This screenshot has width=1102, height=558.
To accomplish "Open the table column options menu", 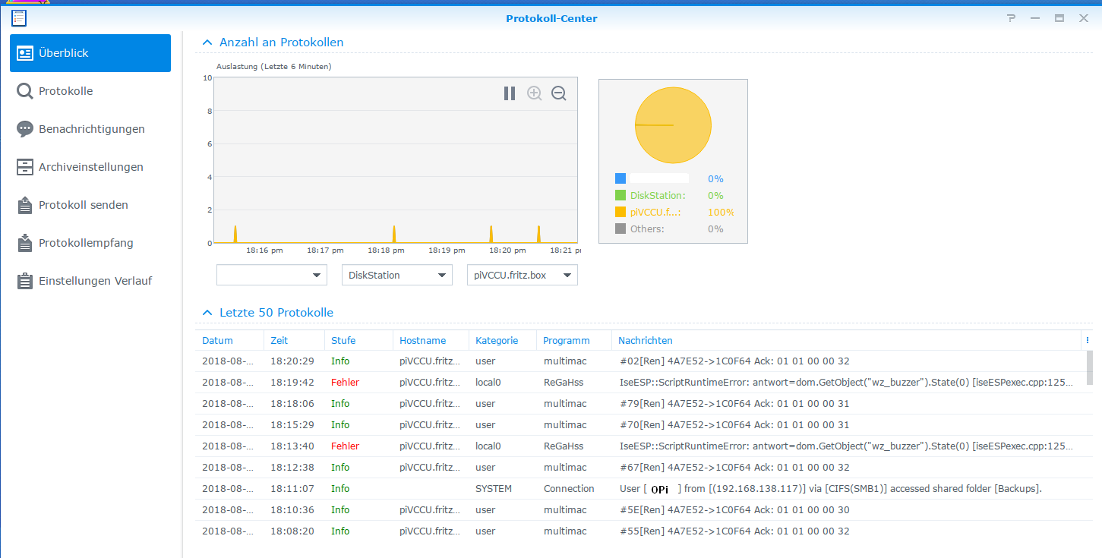I will [x=1088, y=340].
